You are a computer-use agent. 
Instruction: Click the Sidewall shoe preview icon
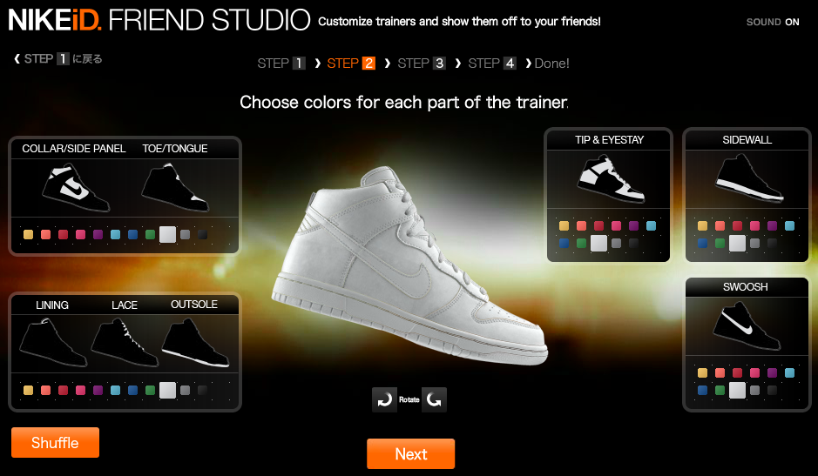(748, 178)
